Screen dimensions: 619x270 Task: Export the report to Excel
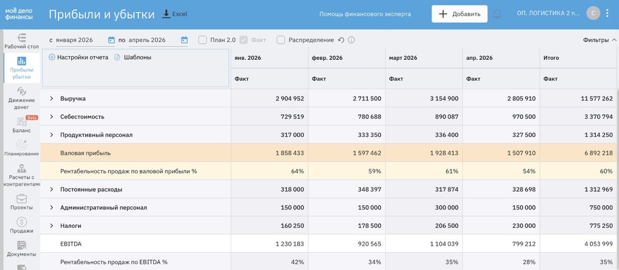pyautogui.click(x=175, y=14)
